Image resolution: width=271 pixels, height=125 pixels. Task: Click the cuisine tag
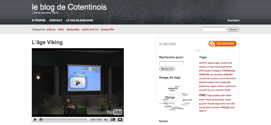point(214,79)
